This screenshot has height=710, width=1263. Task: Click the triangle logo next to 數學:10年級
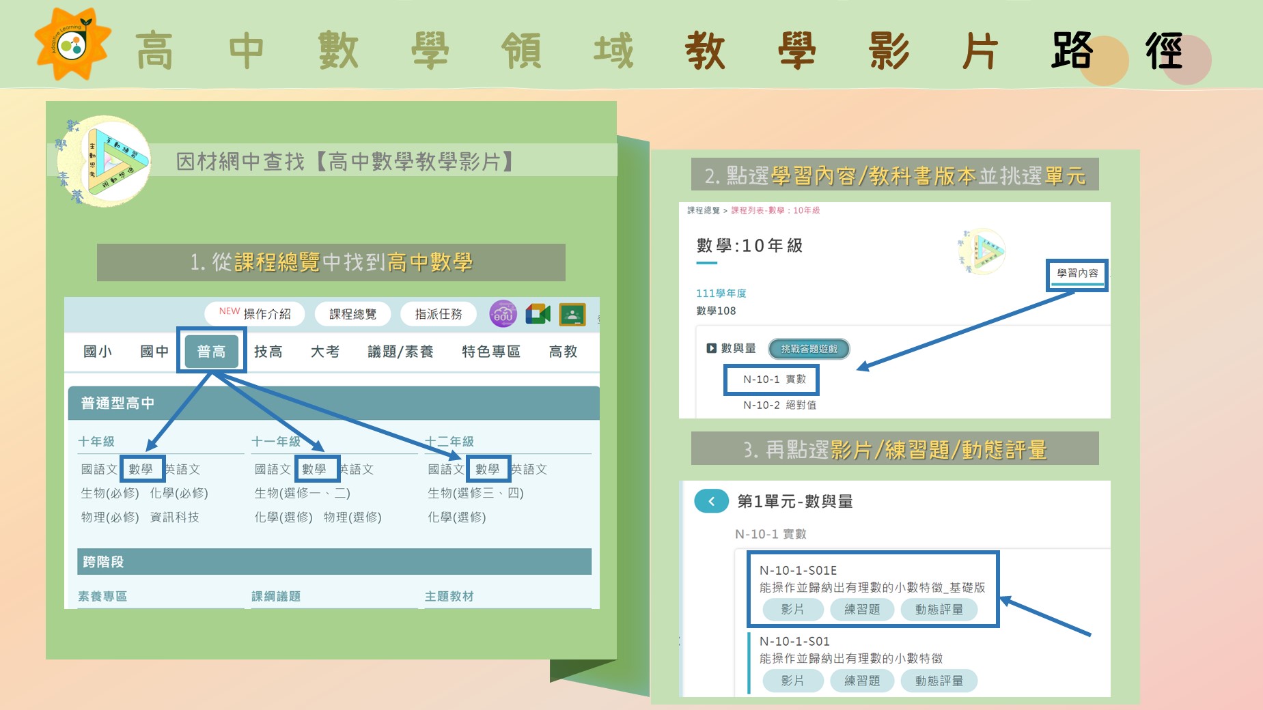coord(983,251)
